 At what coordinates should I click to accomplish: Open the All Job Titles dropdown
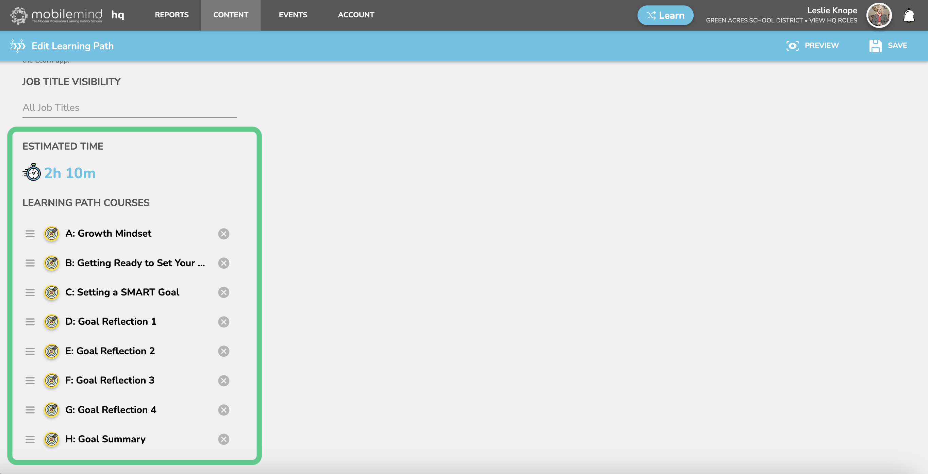[x=129, y=108]
